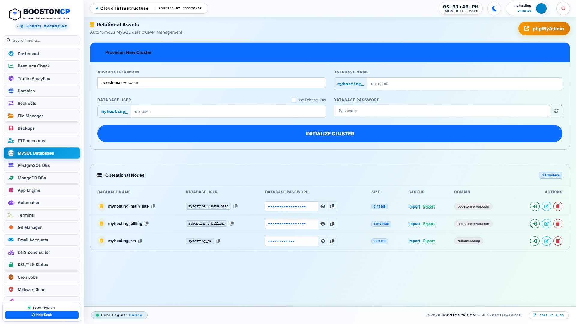
Task: Click Export for myhosting_rm
Action: pyautogui.click(x=429, y=241)
